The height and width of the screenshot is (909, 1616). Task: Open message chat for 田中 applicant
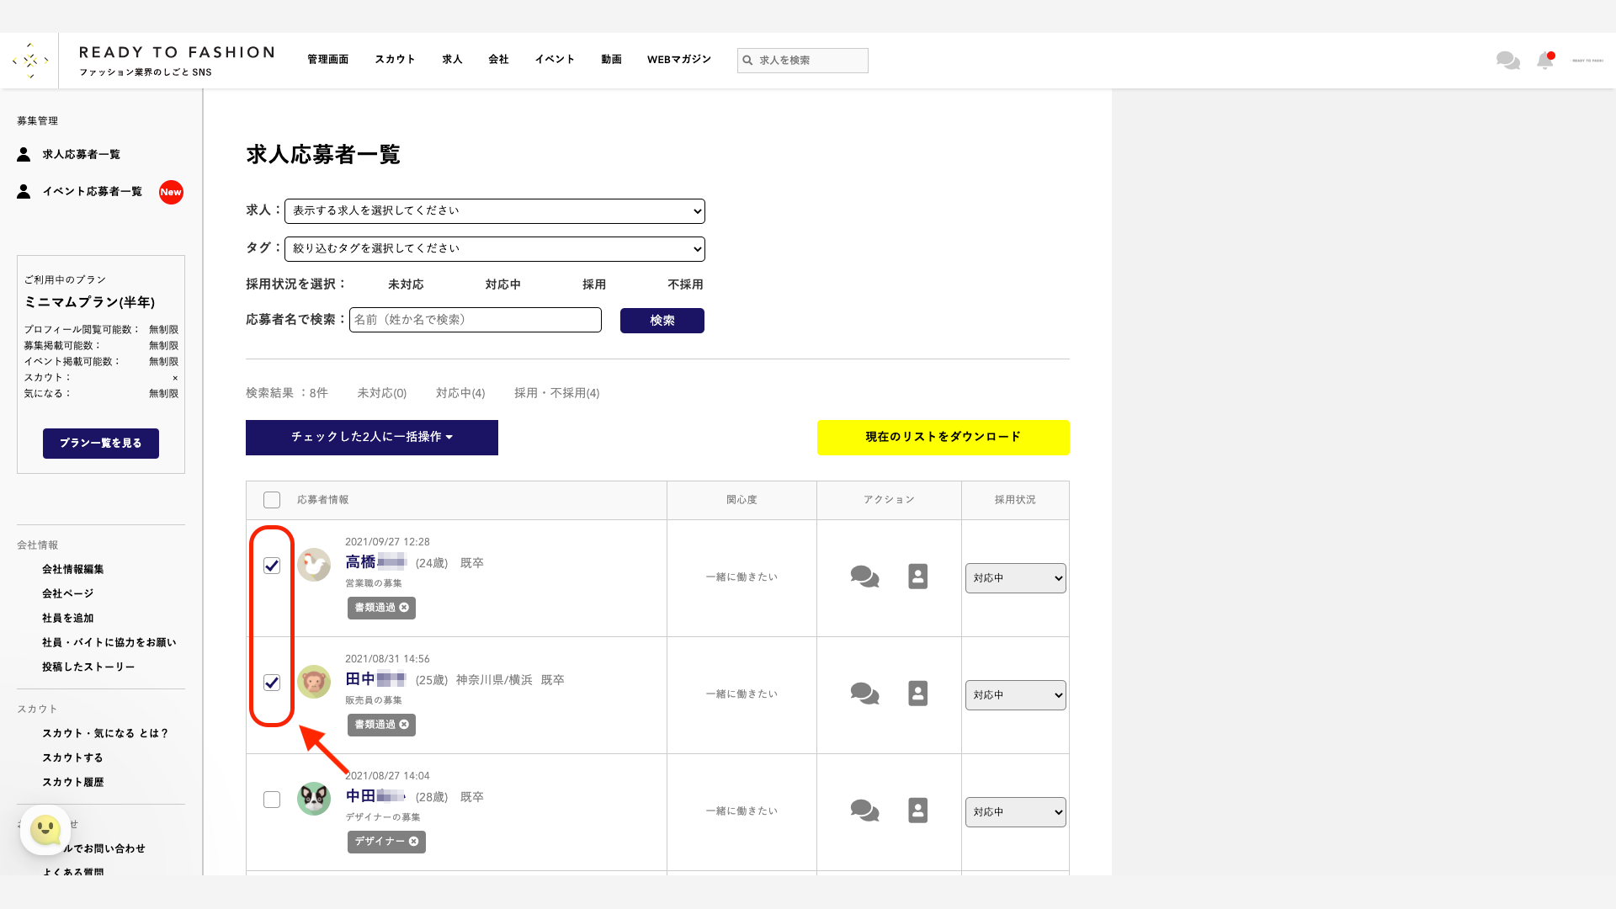[x=864, y=694]
